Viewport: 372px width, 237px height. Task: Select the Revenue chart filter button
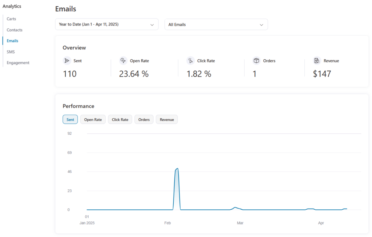(167, 119)
